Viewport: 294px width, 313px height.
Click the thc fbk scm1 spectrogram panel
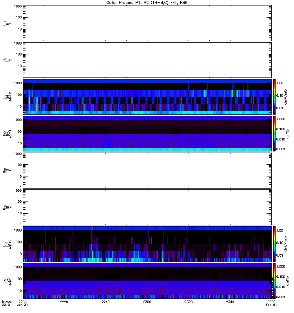[147, 281]
